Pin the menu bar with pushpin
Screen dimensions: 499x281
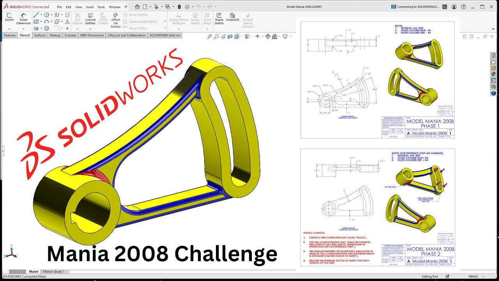coord(126,7)
